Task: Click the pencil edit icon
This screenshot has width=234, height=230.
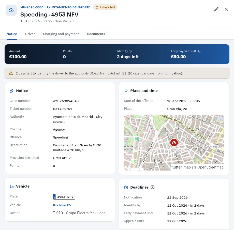Action: point(216,9)
